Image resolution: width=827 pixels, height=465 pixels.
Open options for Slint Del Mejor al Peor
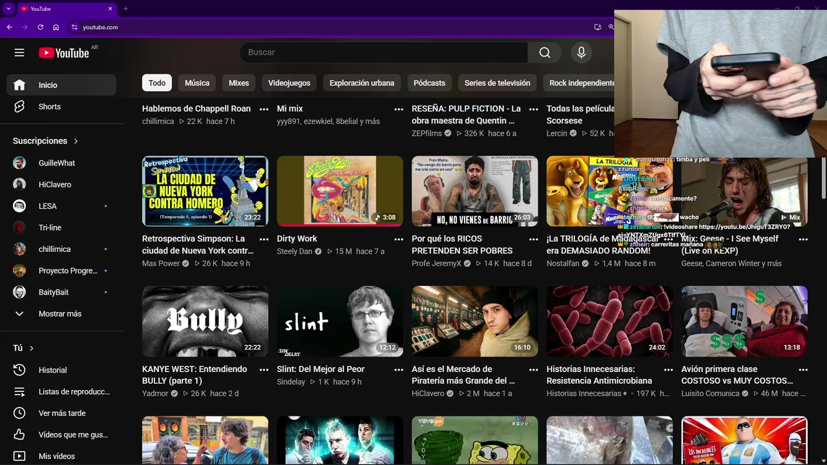click(399, 369)
